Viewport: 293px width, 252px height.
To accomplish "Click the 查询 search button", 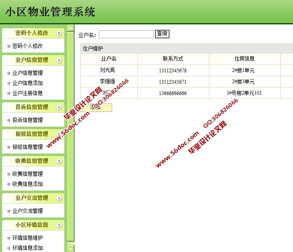I will pos(162,34).
